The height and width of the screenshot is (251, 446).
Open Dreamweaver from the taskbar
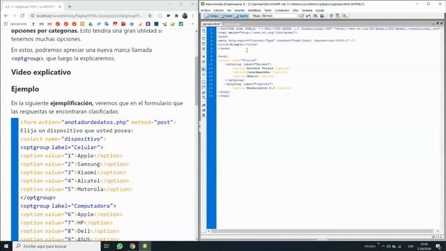click(x=145, y=246)
